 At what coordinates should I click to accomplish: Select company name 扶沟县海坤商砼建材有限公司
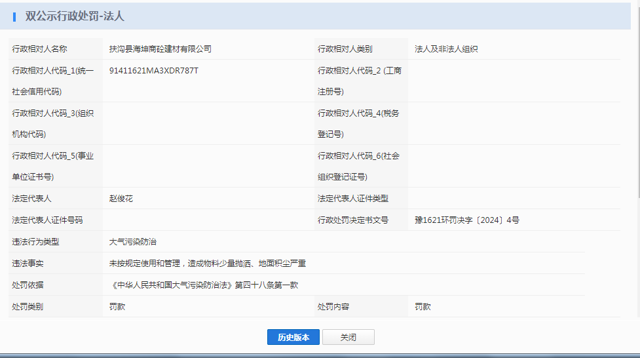pos(160,49)
